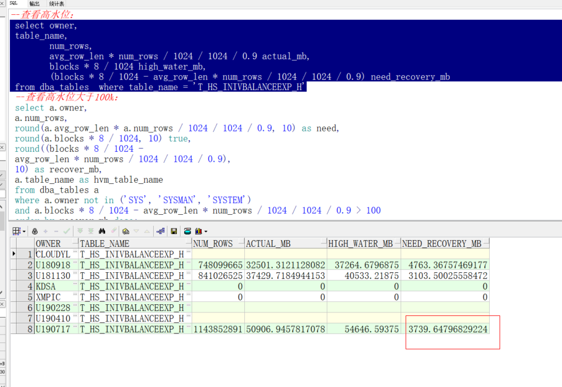Switch to the 统计表 tab
The image size is (562, 387).
point(57,4)
